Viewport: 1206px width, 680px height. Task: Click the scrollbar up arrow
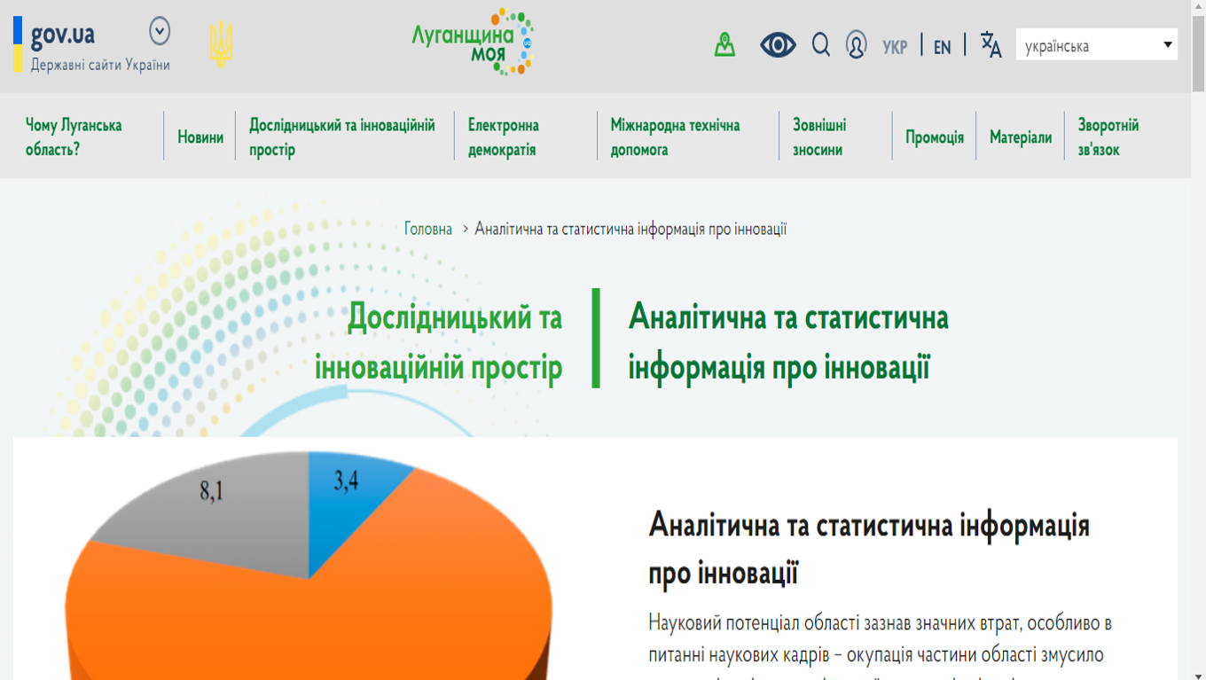pos(1198,8)
